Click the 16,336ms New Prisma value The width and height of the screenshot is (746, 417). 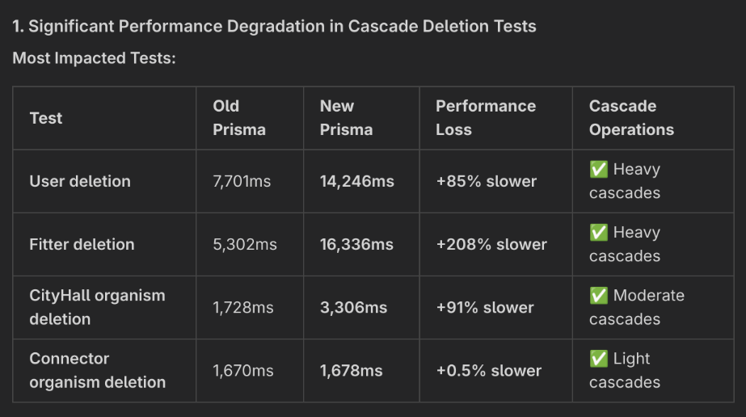click(x=356, y=244)
